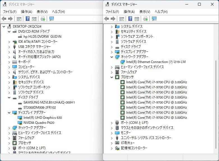Select サウンド、ビデオ、およびゲーム コントローラー label
219x161 pixels.
point(45,72)
